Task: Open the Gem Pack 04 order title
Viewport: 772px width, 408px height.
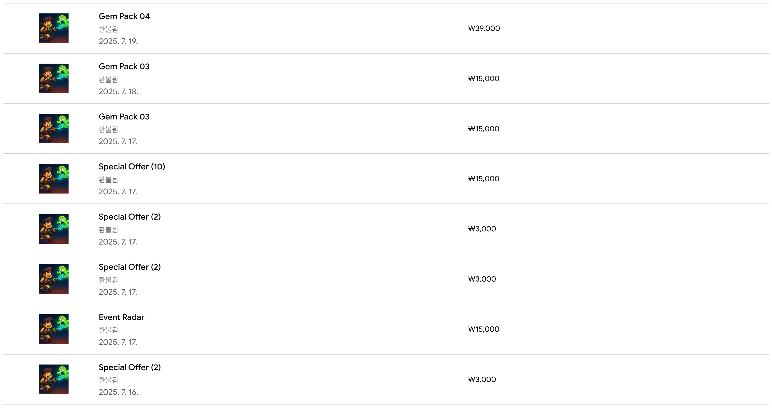Action: click(x=124, y=16)
